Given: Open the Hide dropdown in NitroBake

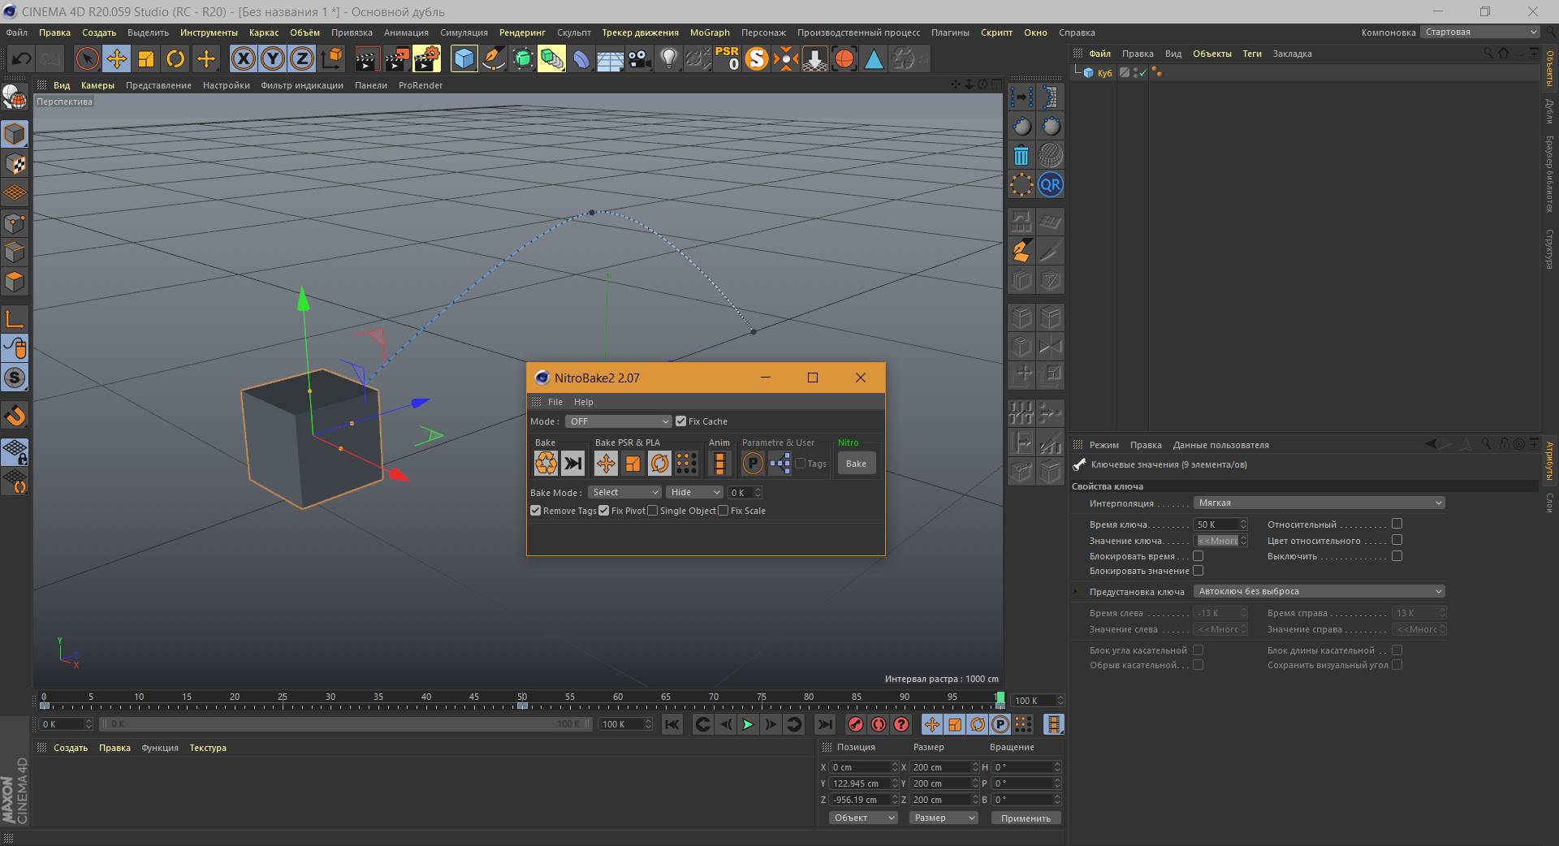Looking at the screenshot, I should click(x=694, y=493).
